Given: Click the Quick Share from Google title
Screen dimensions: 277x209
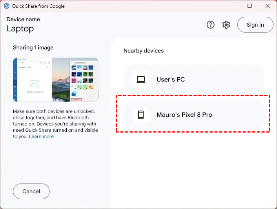Looking at the screenshot, I should click(x=39, y=6).
